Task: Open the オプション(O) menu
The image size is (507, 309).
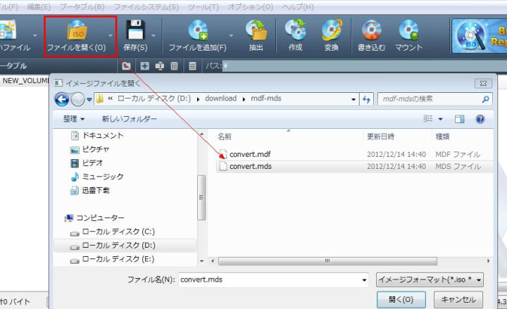Action: [x=250, y=7]
